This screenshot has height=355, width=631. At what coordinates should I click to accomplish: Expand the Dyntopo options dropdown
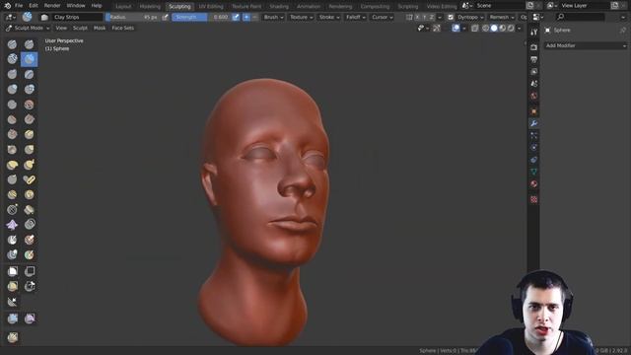coord(470,17)
